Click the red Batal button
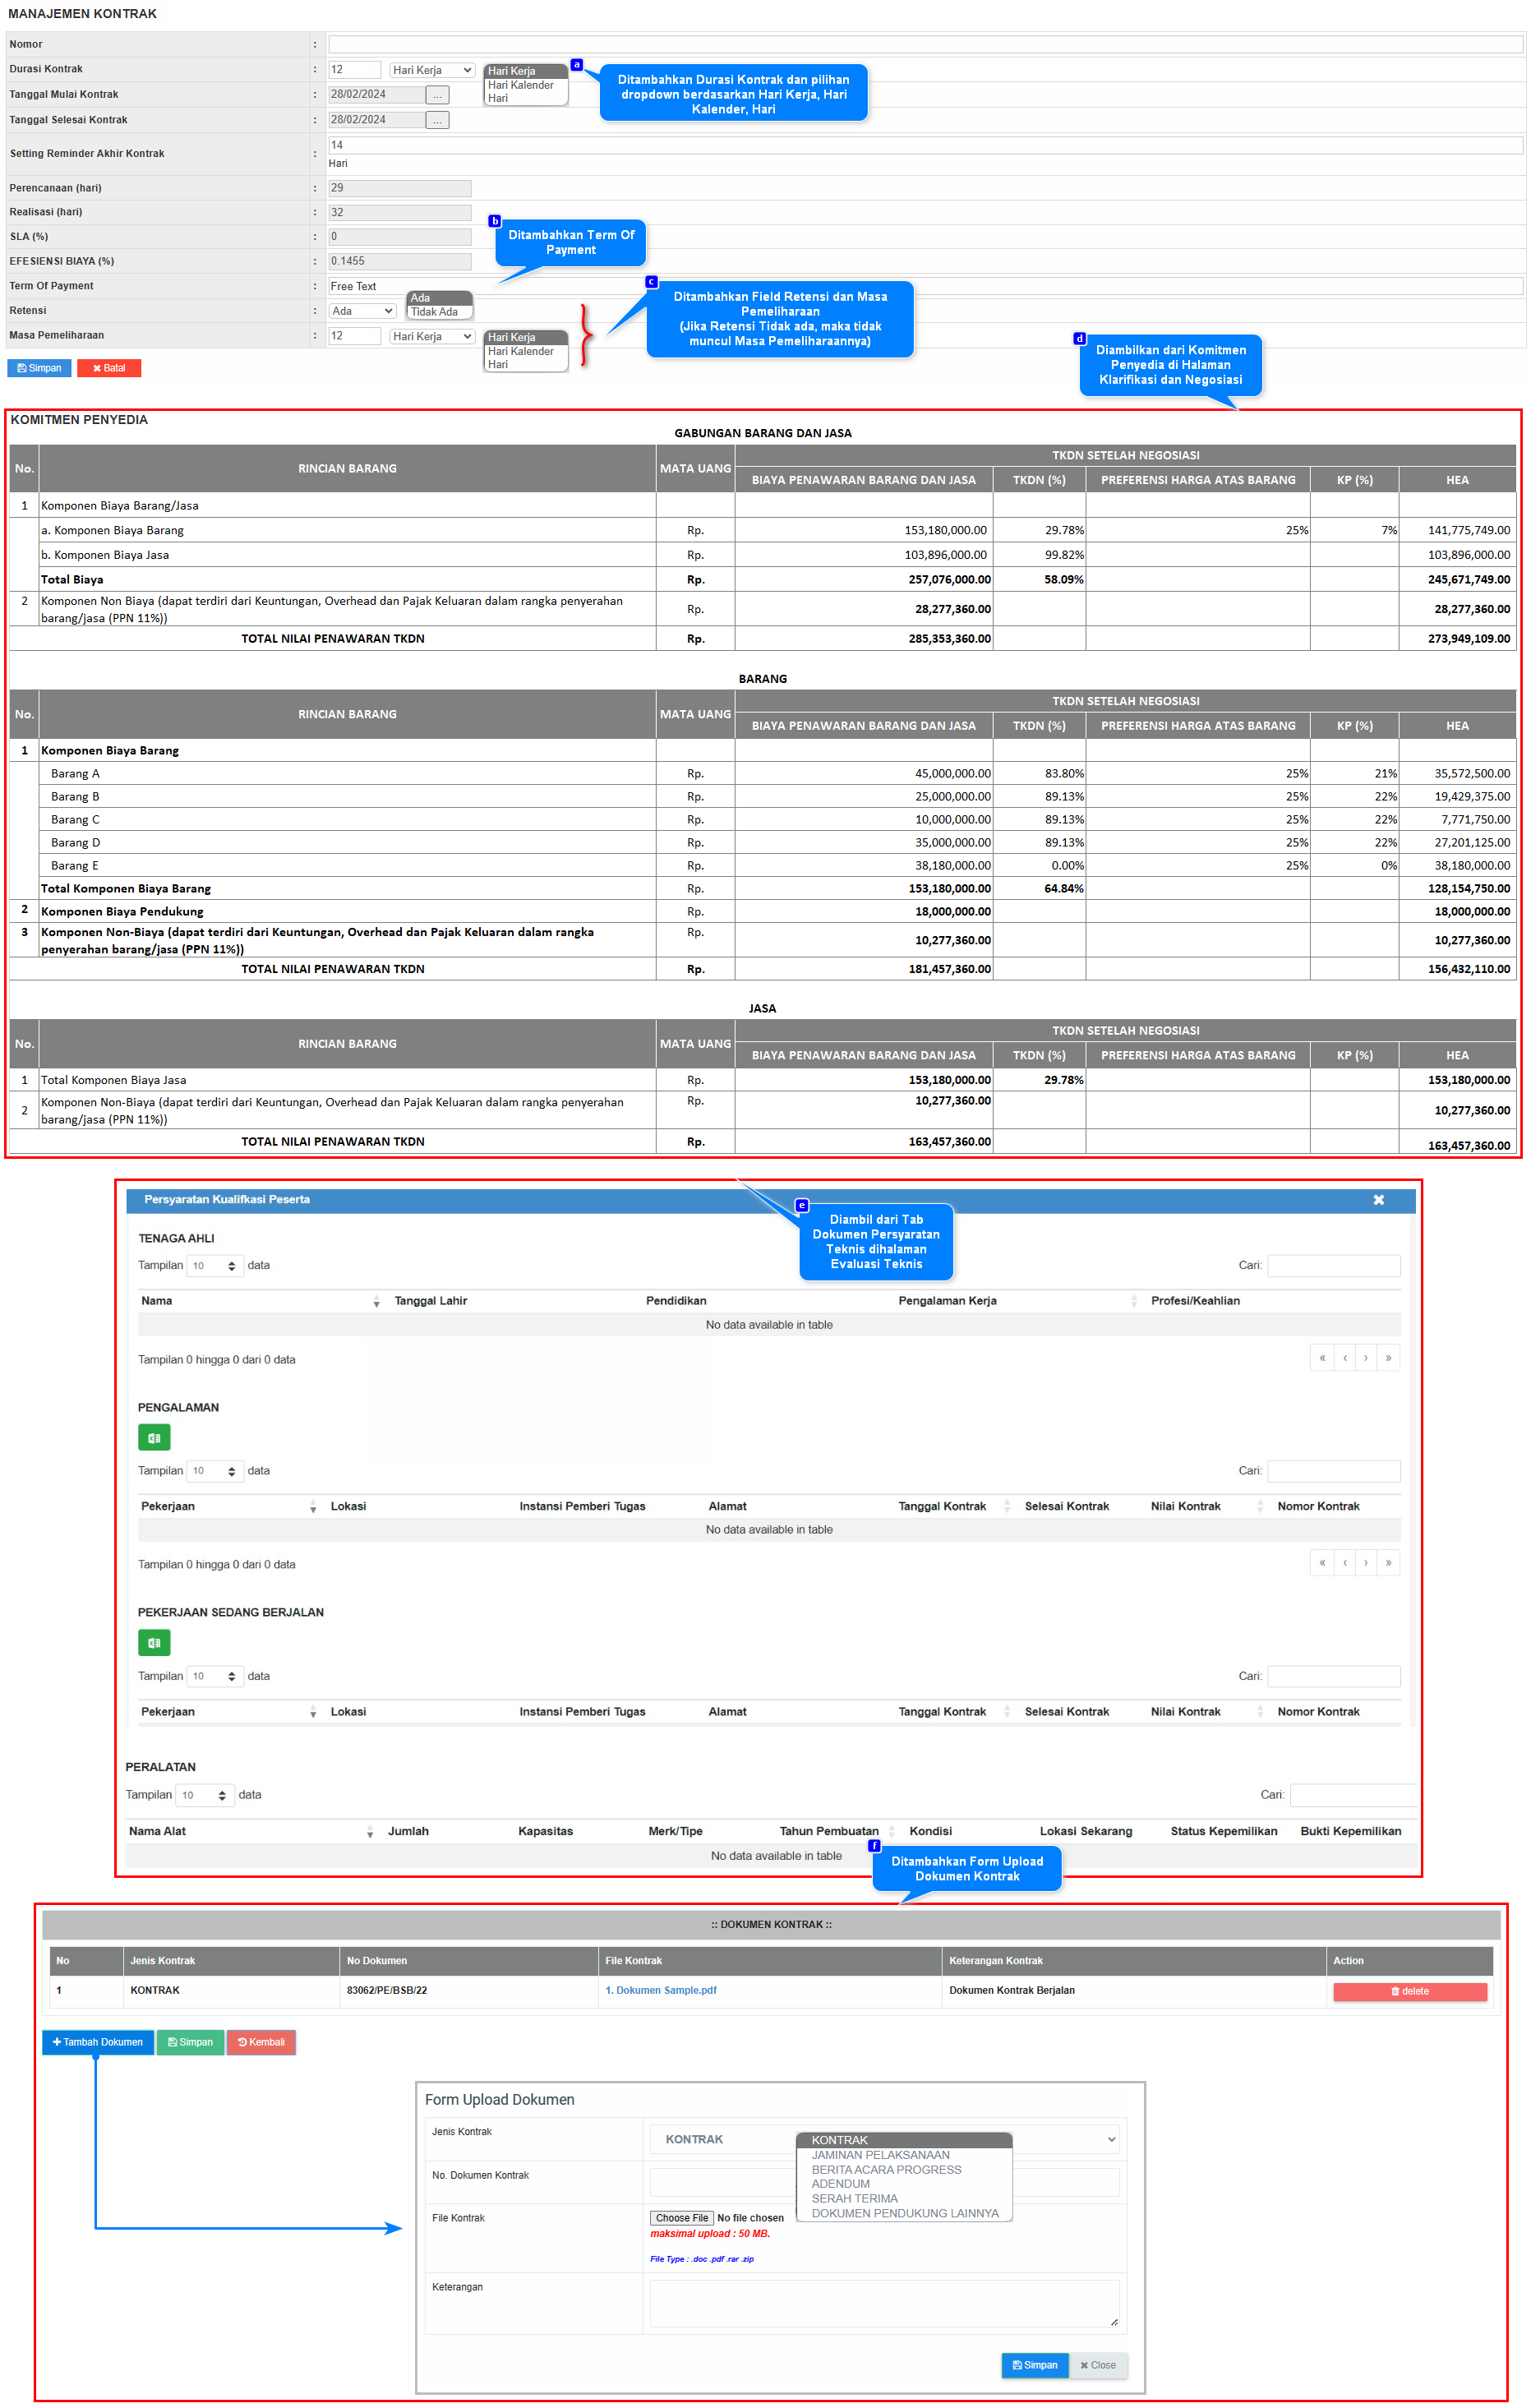Viewport: 1531px width, 2408px height. [x=109, y=368]
